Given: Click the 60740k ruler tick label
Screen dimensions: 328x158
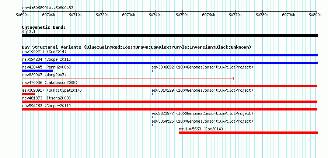Looking at the screenshot, I should point(156,15).
